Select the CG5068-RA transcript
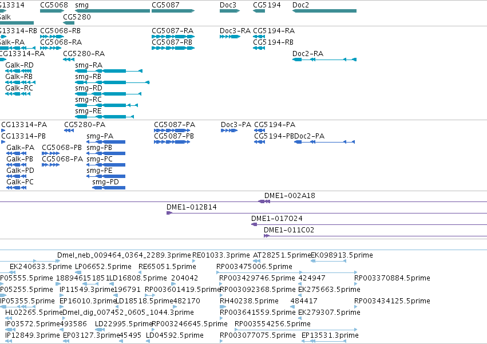This screenshot has width=487, height=344. pos(50,48)
